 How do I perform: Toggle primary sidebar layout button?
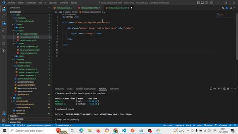(198, 3)
